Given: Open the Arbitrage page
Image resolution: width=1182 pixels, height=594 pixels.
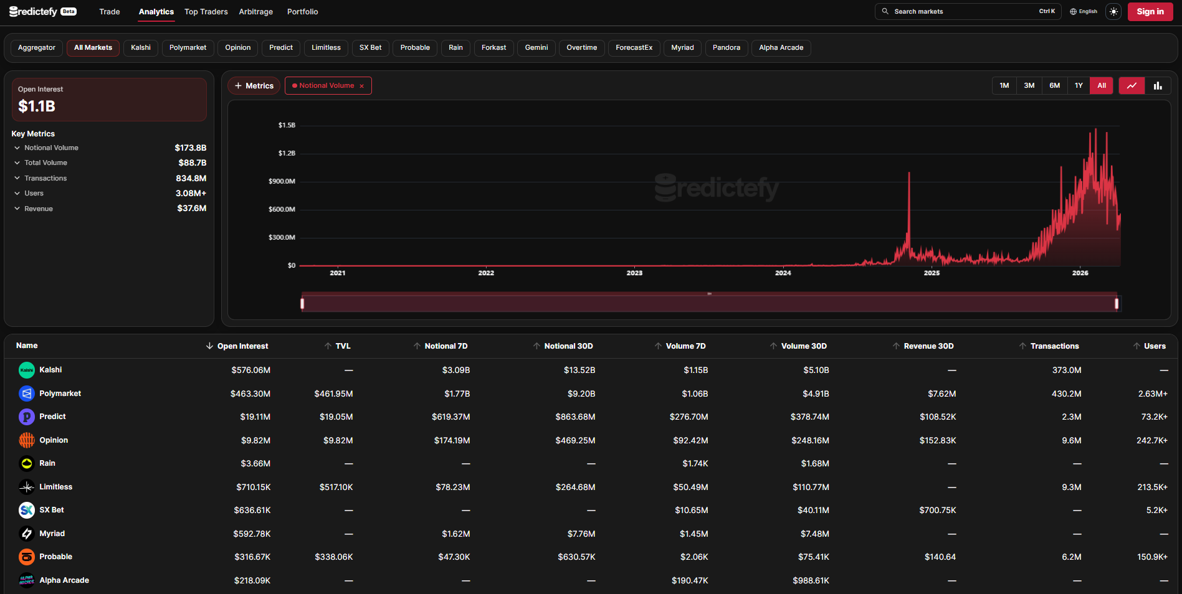Looking at the screenshot, I should [x=256, y=12].
